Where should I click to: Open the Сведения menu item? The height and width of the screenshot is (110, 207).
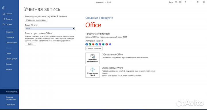click(9, 32)
